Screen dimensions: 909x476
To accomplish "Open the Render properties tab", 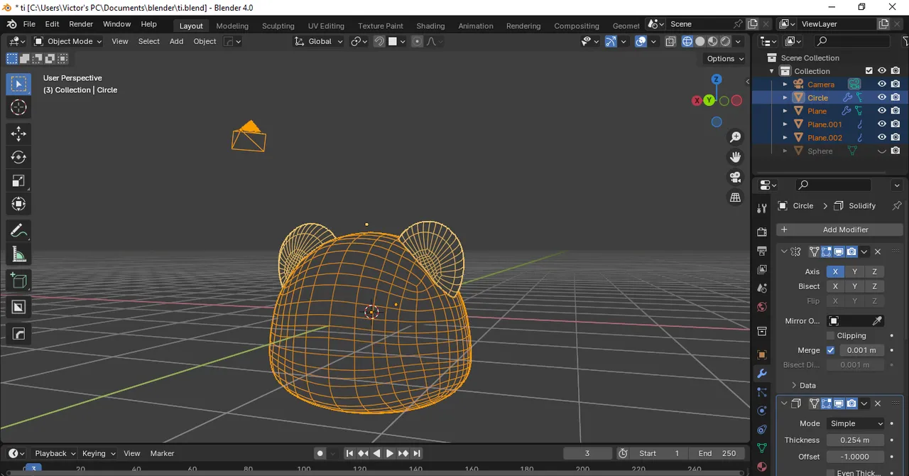I will pos(762,232).
